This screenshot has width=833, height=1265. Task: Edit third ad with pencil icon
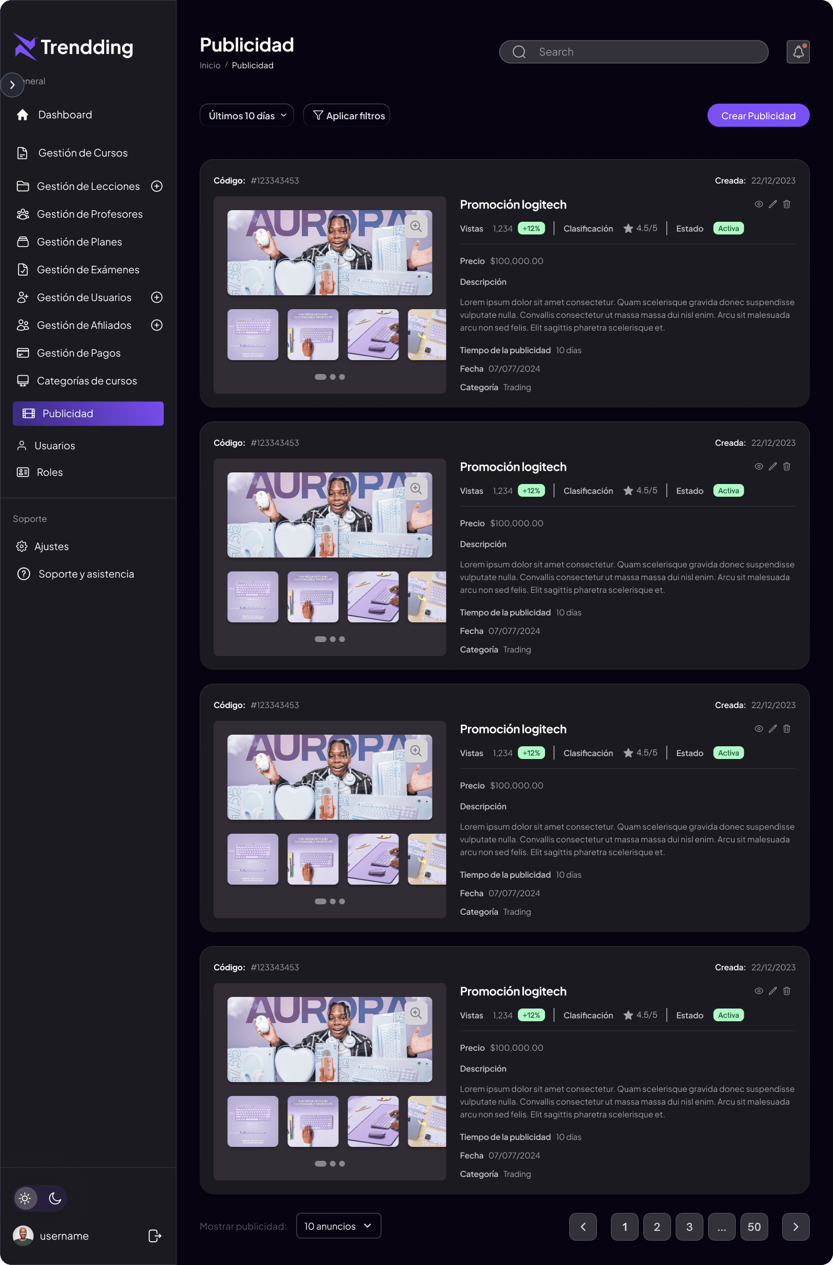tap(772, 729)
